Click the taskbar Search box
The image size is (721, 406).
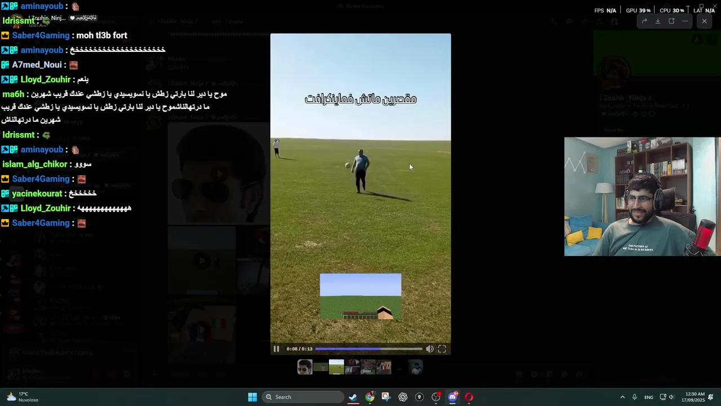click(x=304, y=397)
